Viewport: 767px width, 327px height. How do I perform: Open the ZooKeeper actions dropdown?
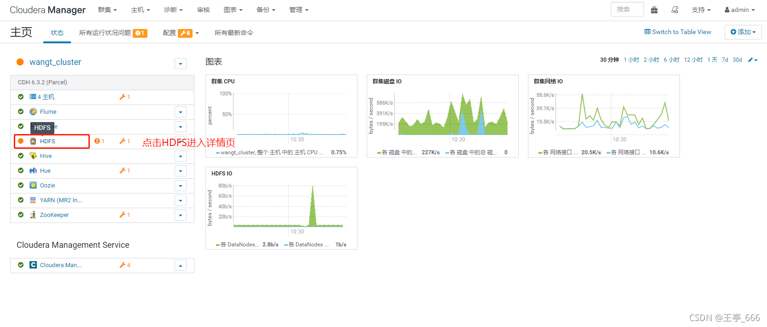(x=181, y=215)
